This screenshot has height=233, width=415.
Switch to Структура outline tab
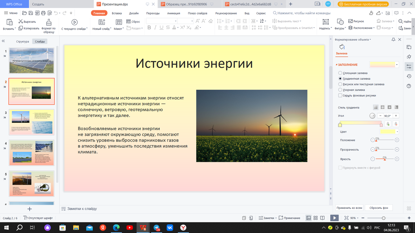pos(22,41)
